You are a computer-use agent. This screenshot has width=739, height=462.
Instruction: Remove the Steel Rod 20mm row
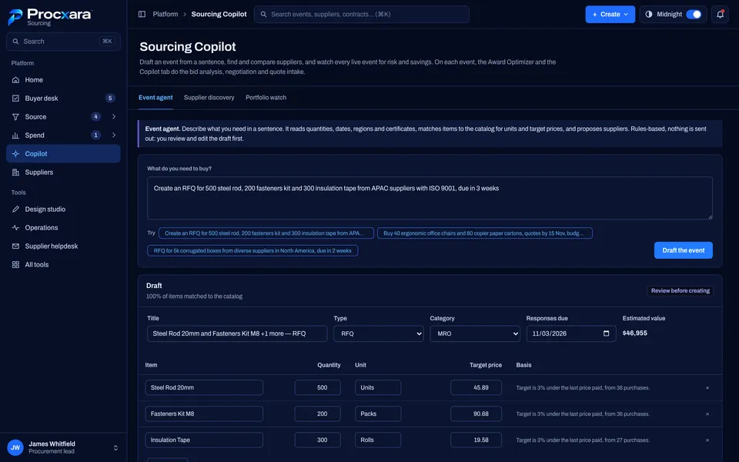pyautogui.click(x=707, y=387)
